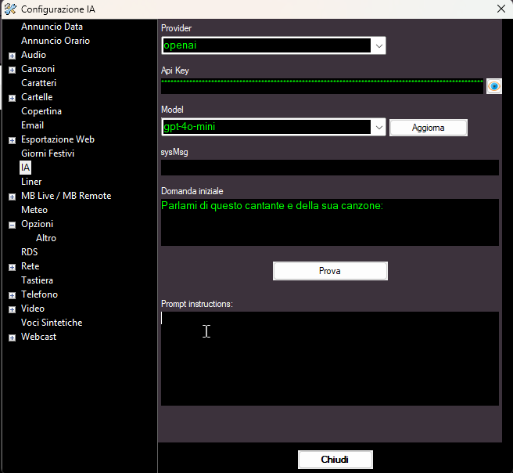
Task: Select Altro under Opzioni
Action: [x=46, y=238]
